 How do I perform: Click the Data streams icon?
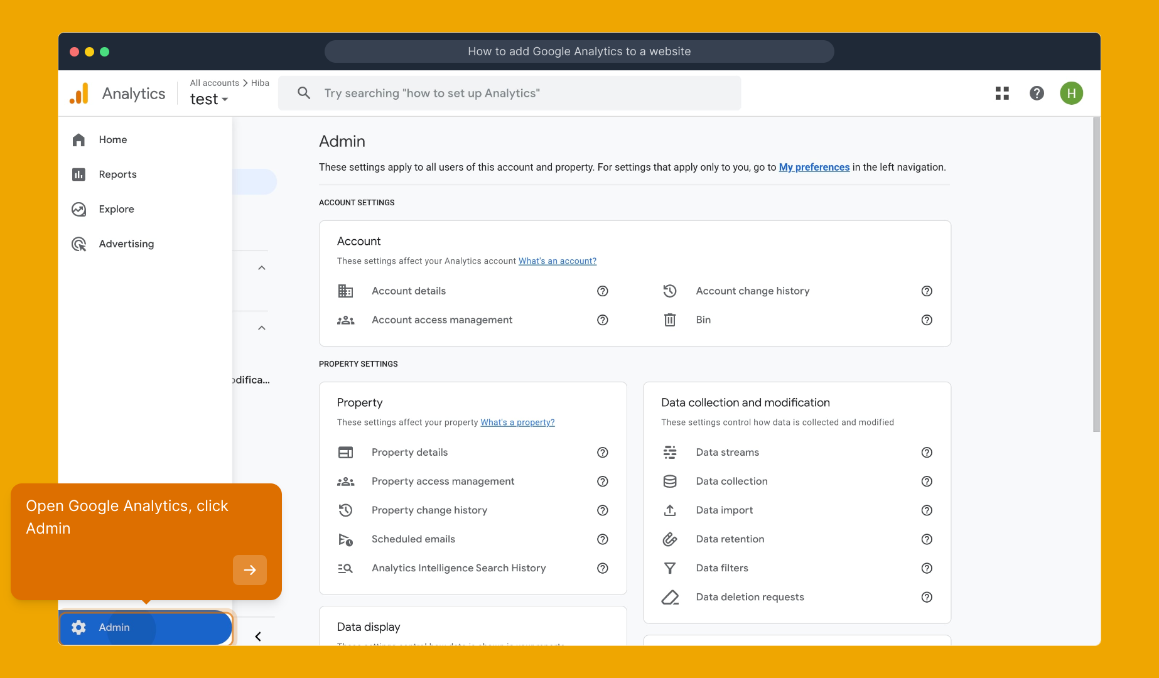click(670, 452)
